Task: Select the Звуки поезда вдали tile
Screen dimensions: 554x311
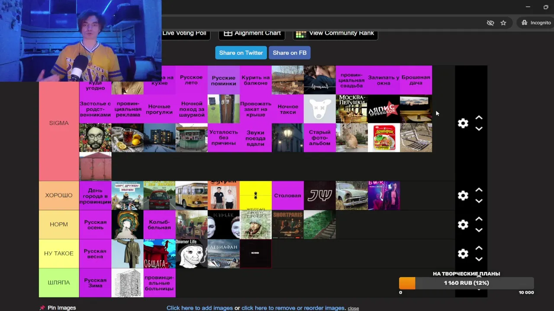Action: coord(255,138)
